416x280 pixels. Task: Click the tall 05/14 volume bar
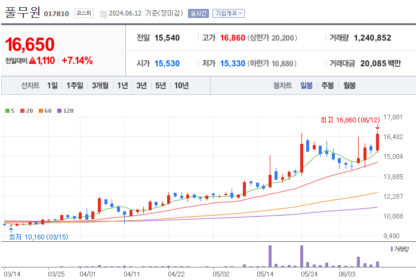[270, 256]
